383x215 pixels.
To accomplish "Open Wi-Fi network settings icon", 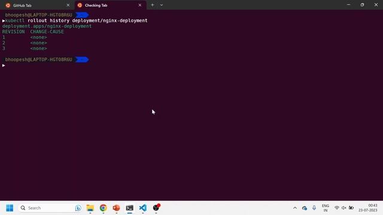I will coord(337,208).
